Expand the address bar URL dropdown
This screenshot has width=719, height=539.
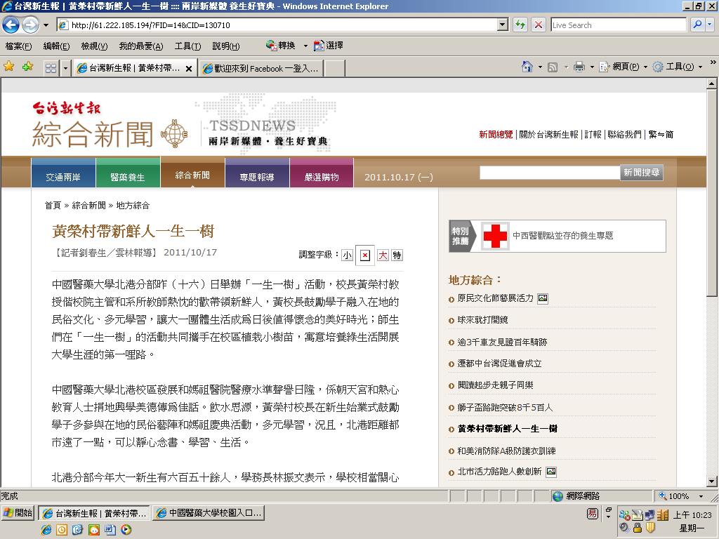coord(503,25)
